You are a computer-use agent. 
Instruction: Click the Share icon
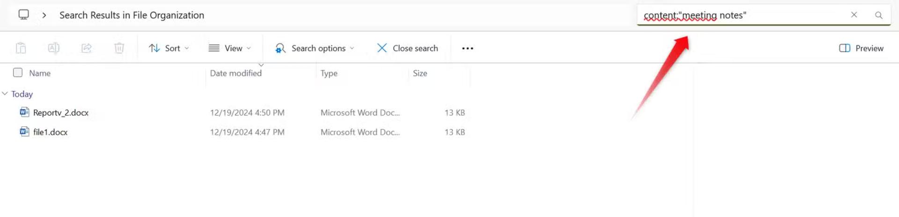pyautogui.click(x=87, y=48)
